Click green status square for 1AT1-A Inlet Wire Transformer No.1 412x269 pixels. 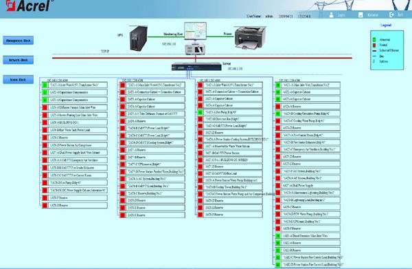click(x=45, y=85)
